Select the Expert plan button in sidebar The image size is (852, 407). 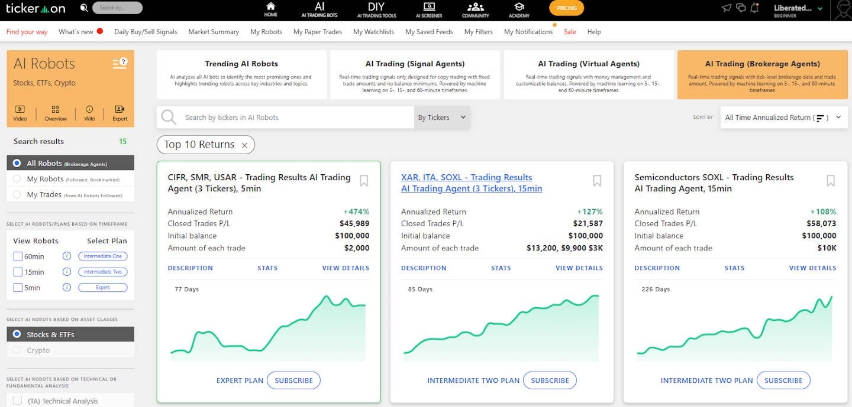tap(103, 288)
